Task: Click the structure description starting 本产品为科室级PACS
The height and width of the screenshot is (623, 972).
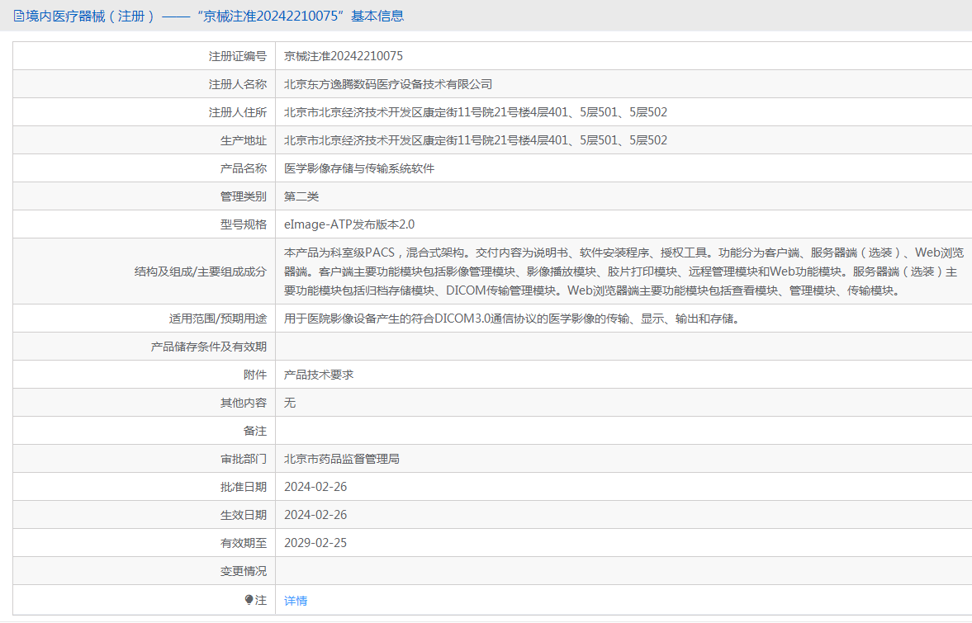Action: 624,271
